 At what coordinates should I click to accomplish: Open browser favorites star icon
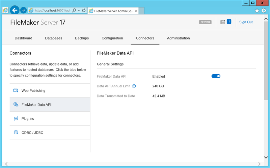coord(257,10)
